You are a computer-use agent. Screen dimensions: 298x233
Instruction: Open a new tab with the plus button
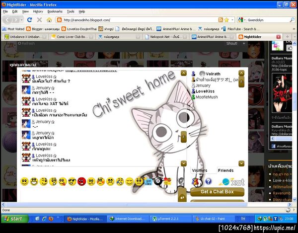click(288, 37)
